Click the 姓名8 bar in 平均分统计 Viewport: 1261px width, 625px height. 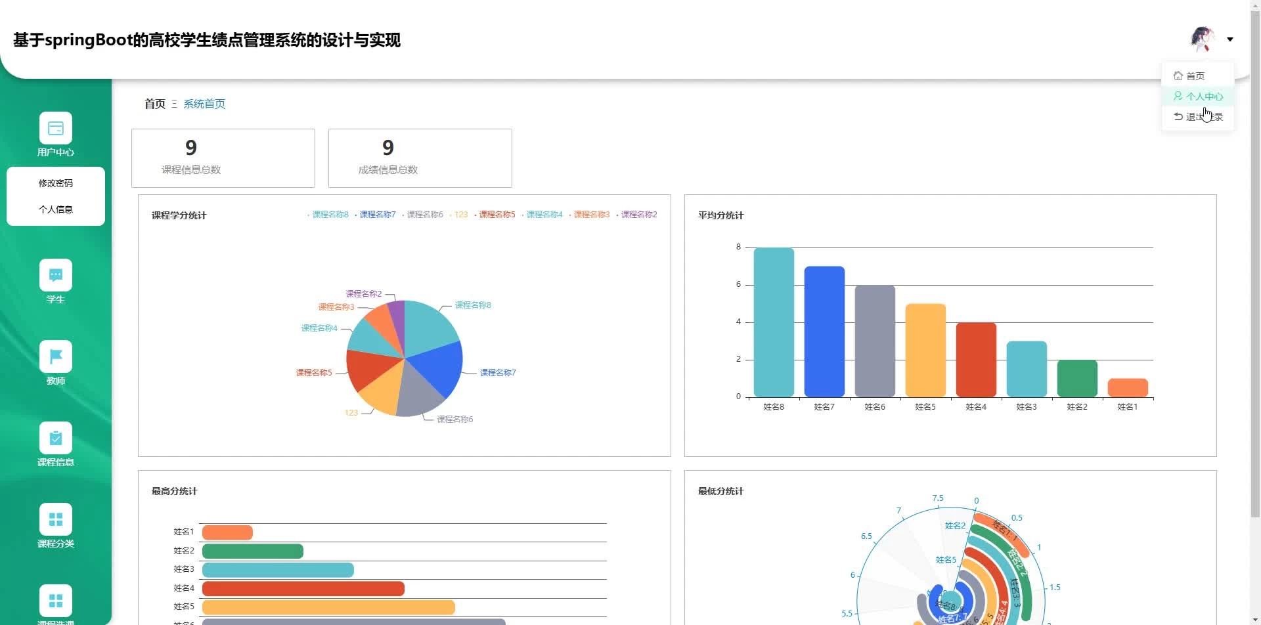pos(774,322)
